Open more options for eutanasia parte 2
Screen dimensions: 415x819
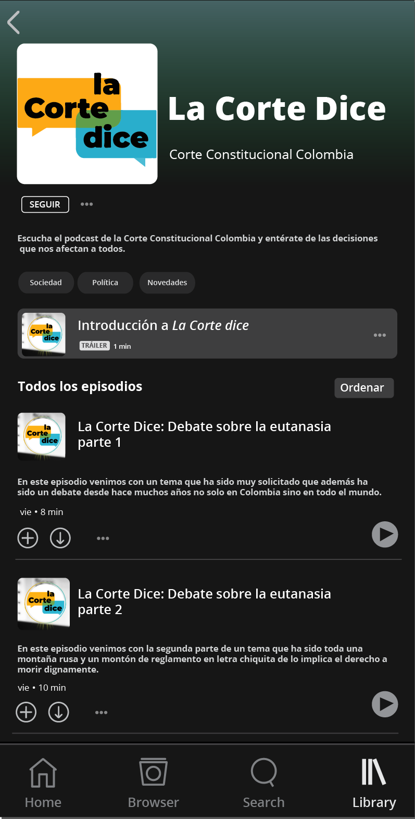[102, 713]
